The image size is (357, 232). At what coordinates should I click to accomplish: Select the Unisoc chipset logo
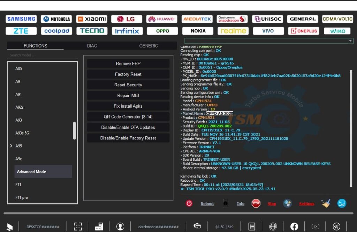tap(267, 19)
